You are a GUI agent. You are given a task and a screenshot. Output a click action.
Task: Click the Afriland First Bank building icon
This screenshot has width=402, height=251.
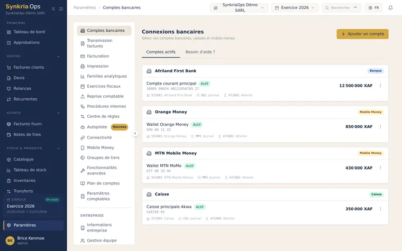tap(149, 71)
